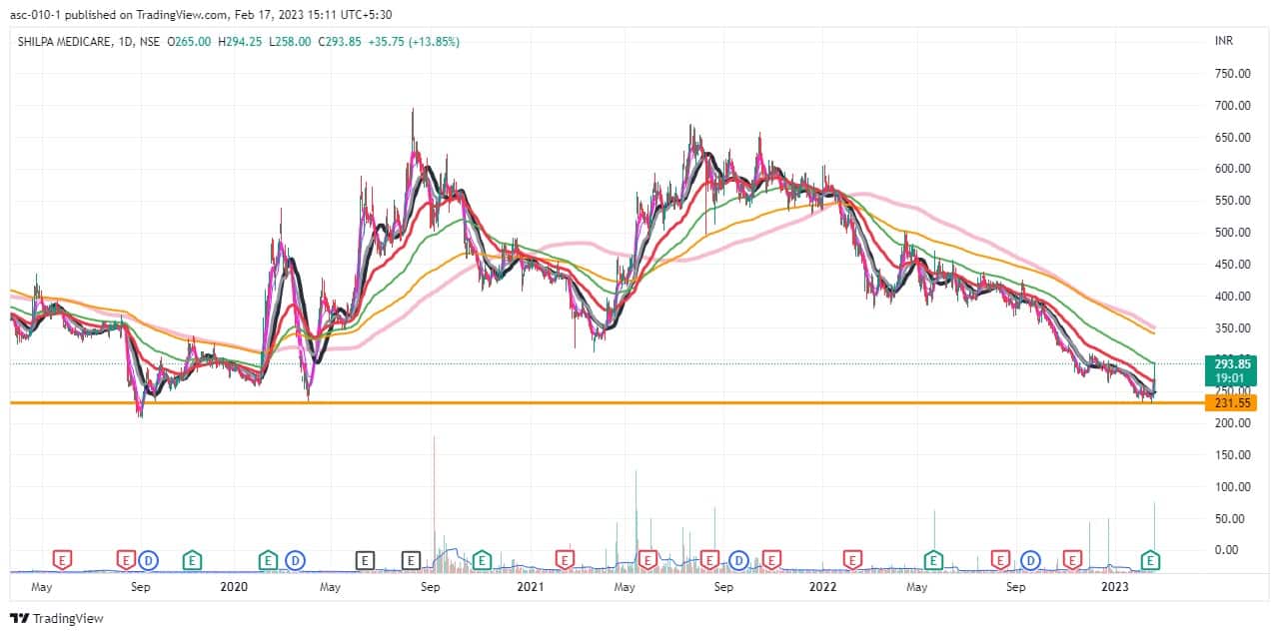Click the INR currency label on price axis
The height and width of the screenshot is (636, 1279).
tap(1224, 41)
